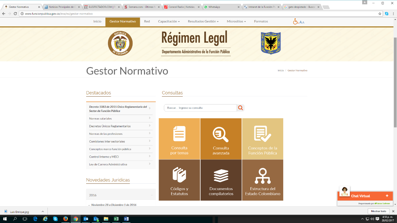Expand the Chat Virtual widget

387,196
